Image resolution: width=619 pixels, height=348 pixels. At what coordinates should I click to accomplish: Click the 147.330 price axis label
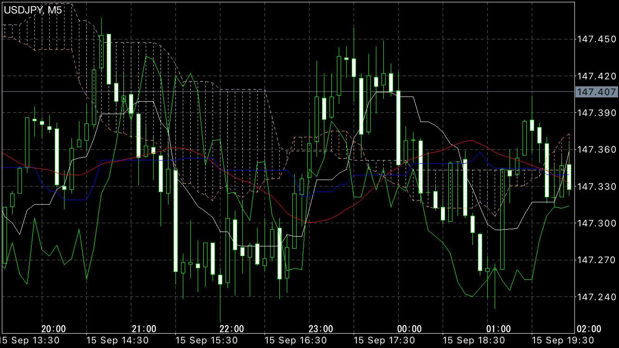coord(596,186)
